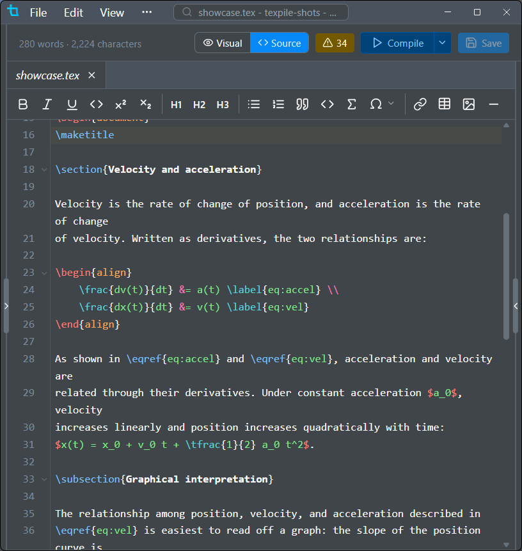This screenshot has width=522, height=551.
Task: Click the editor vertical scrollbar thumb
Action: tap(506, 276)
